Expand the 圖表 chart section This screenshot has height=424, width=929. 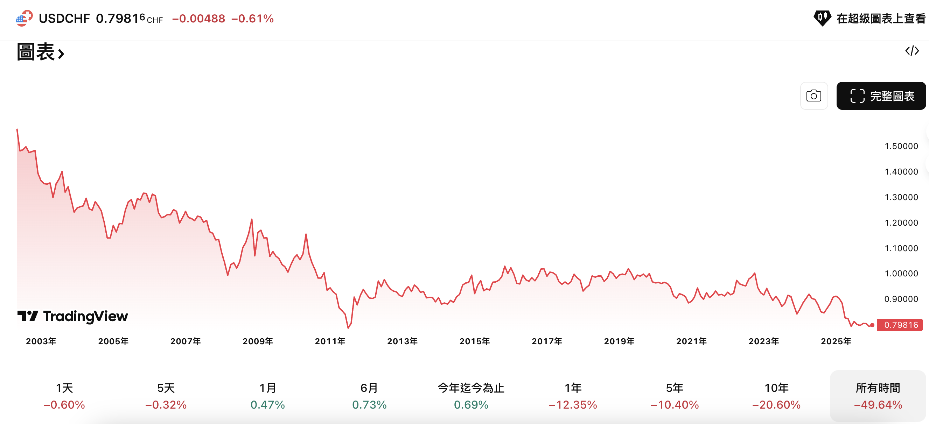pyautogui.click(x=40, y=52)
